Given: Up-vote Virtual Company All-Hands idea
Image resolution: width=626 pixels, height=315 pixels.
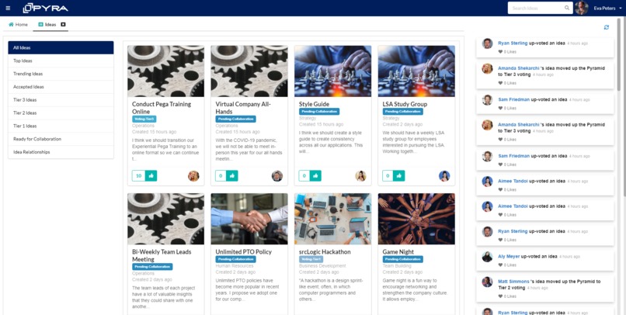Looking at the screenshot, I should tap(232, 176).
